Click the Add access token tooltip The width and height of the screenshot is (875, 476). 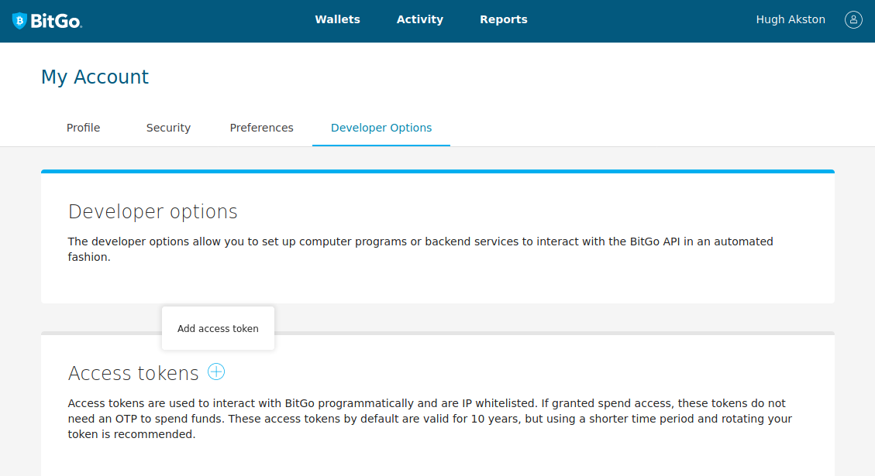coord(218,328)
